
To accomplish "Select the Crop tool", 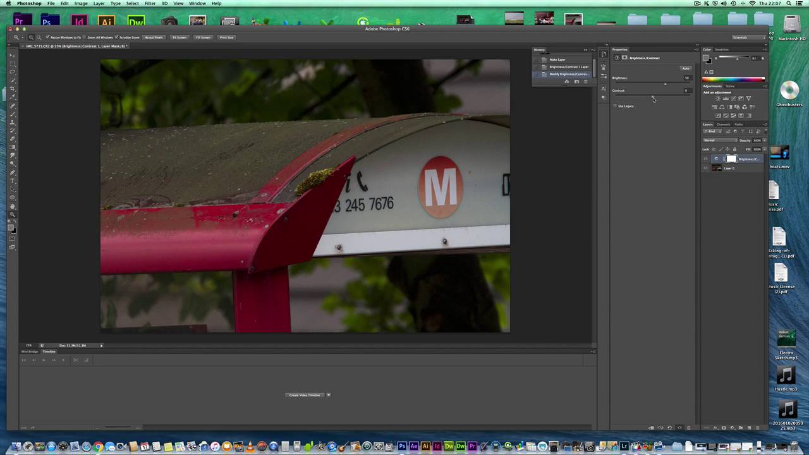I will tap(12, 88).
